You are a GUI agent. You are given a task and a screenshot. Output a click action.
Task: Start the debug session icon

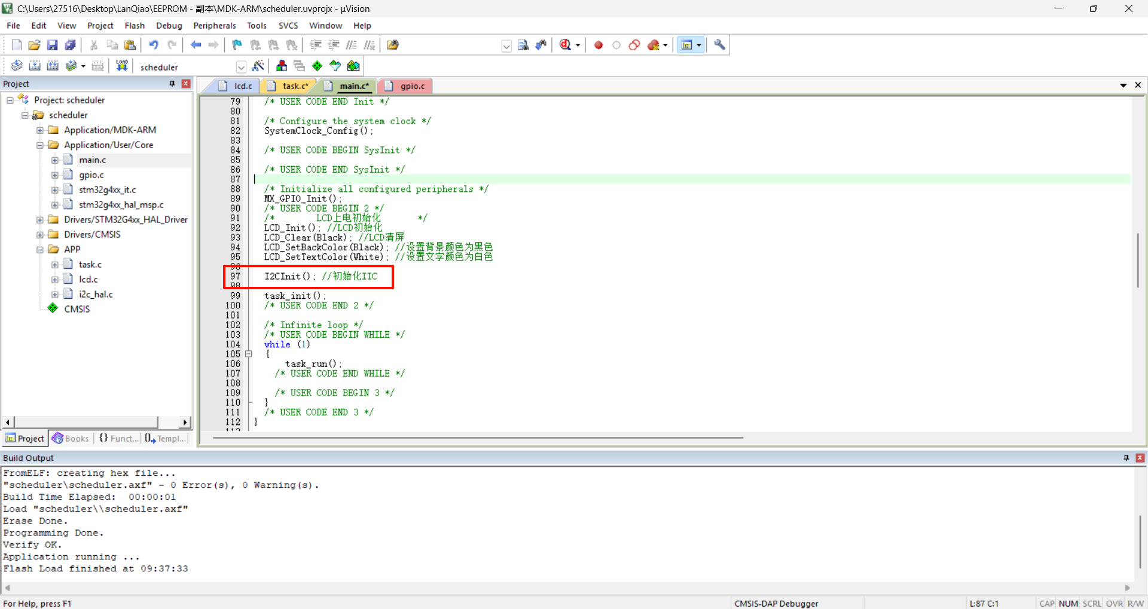coord(565,45)
